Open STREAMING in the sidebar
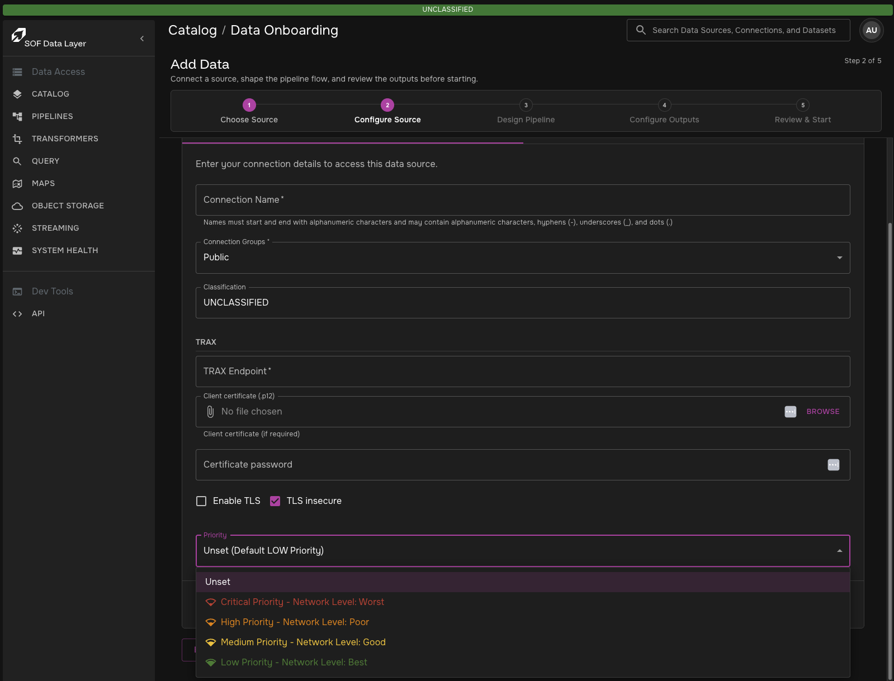The width and height of the screenshot is (894, 681). coord(79,228)
